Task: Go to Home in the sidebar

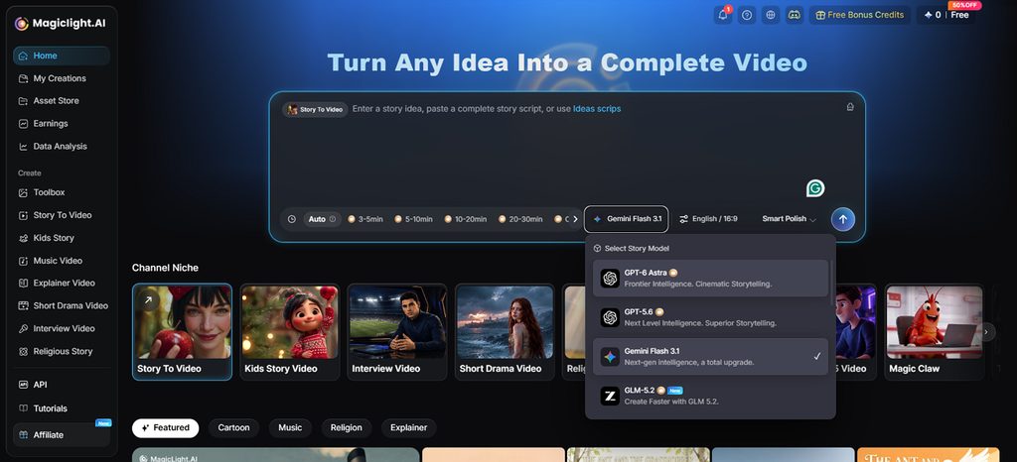Action: 62,56
